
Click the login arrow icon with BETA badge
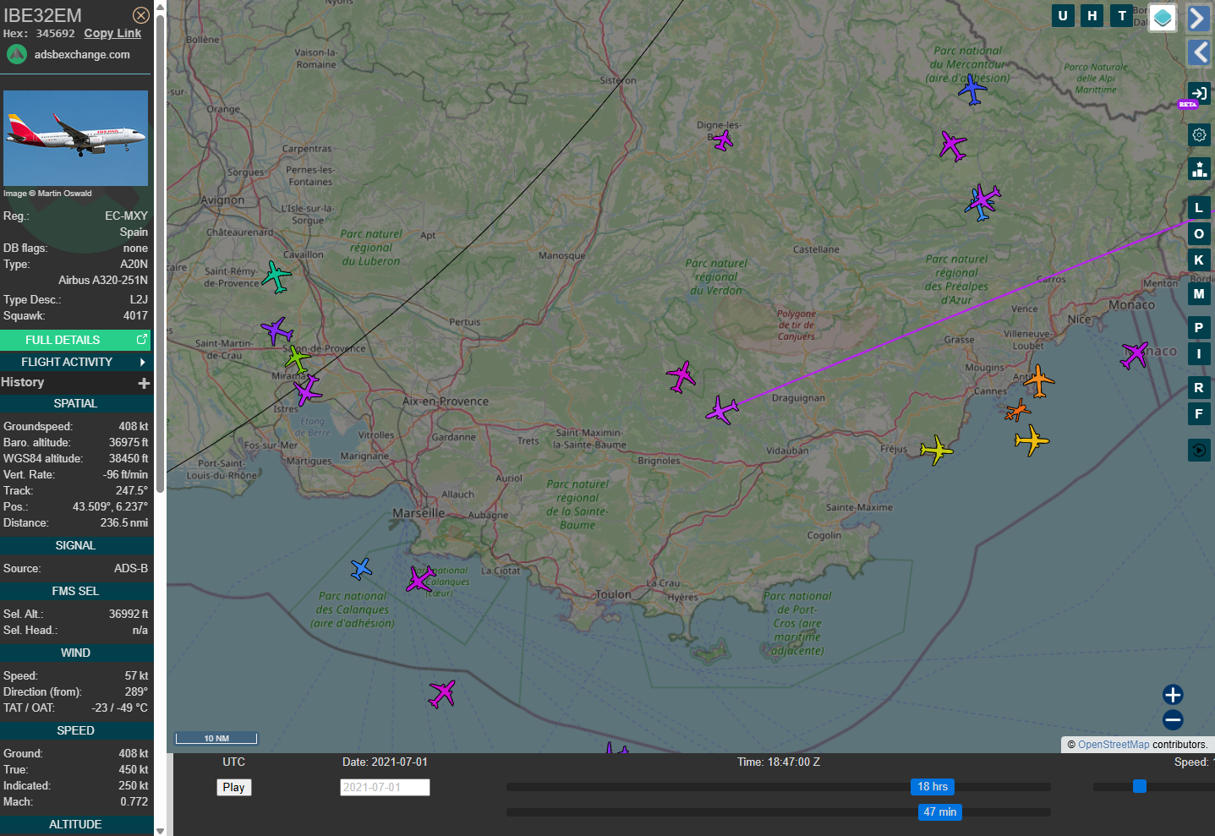pos(1199,93)
